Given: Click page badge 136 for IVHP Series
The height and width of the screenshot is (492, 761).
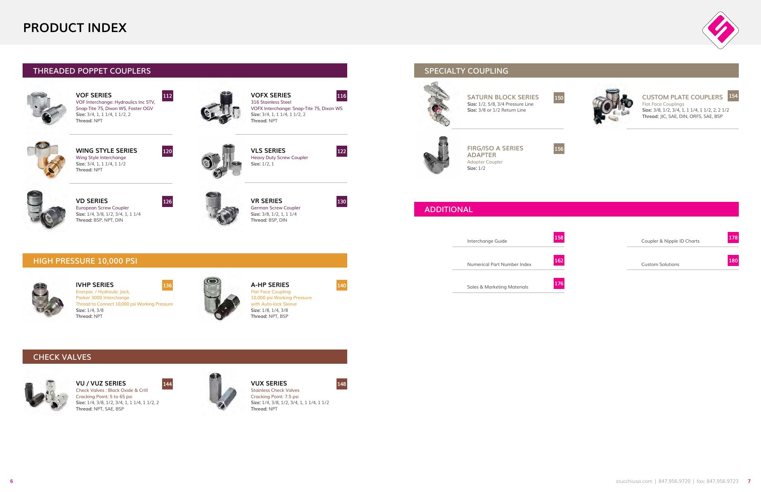Looking at the screenshot, I should [167, 285].
